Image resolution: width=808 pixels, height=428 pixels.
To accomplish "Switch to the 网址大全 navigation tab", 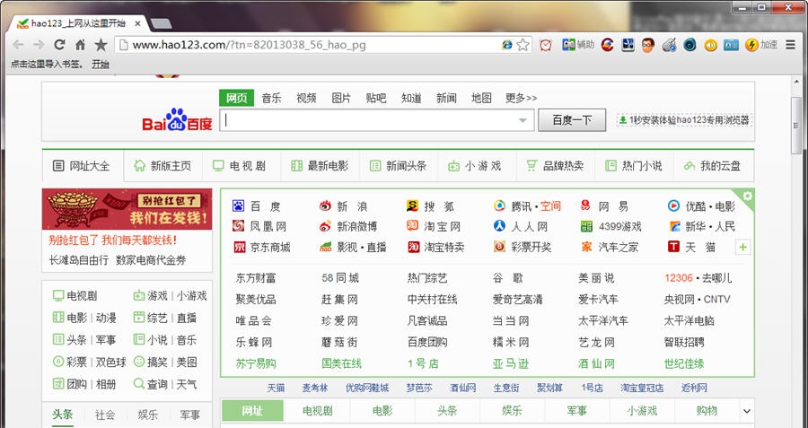I will 83,166.
